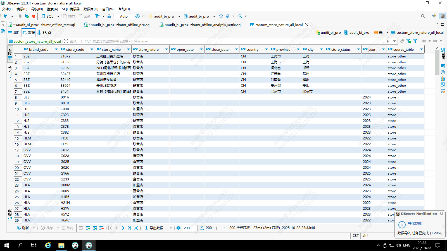Open the 数据库(D) menu
This screenshot has width=447, height=251.
91,9
